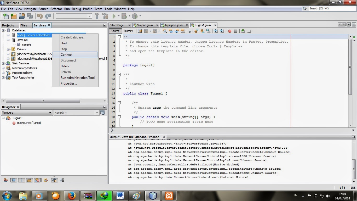357x201 pixels.
Task: Toggle Sort by Name in Navigator
Action: [x=54, y=180]
